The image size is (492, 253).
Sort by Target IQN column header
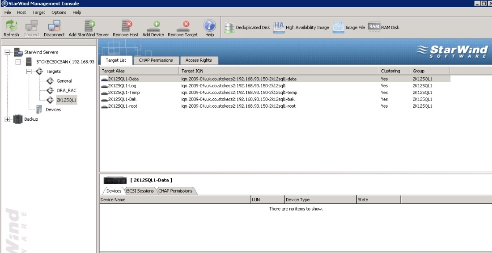(x=279, y=71)
